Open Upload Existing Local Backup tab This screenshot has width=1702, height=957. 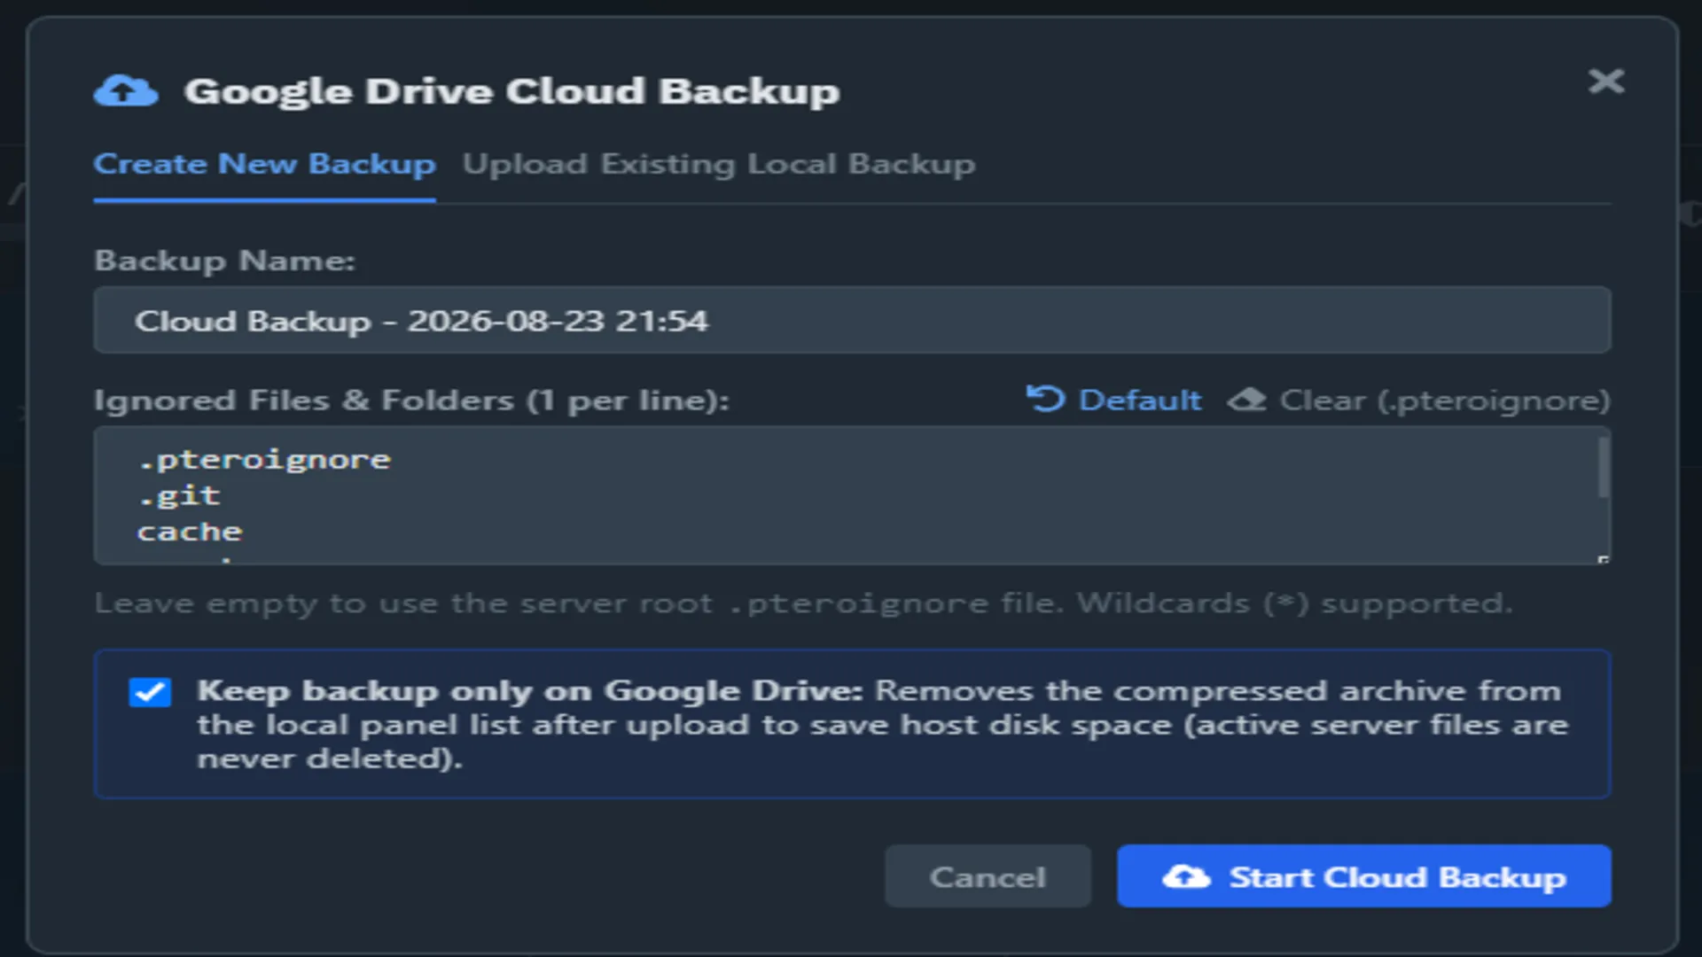(718, 164)
